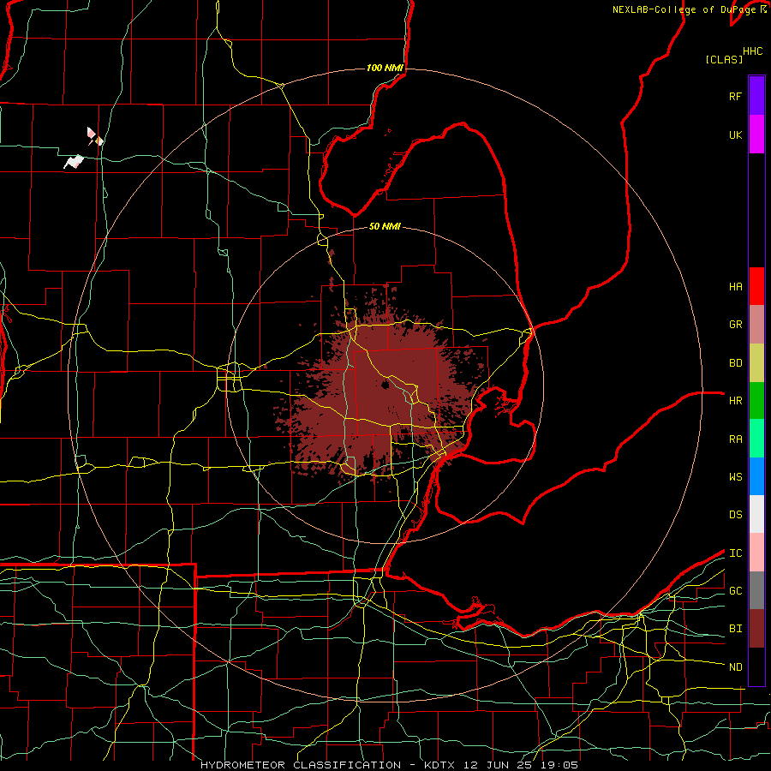This screenshot has height=771, width=771.
Task: Select the GR legend color block
Action: pyautogui.click(x=756, y=325)
